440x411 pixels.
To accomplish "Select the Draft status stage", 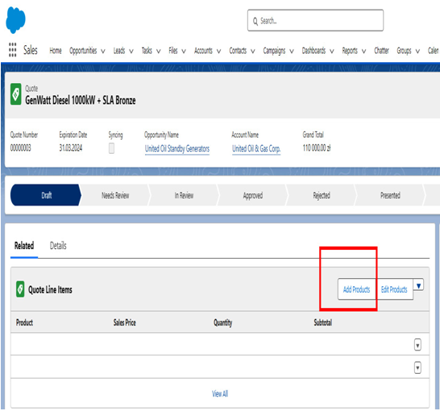I will point(46,195).
